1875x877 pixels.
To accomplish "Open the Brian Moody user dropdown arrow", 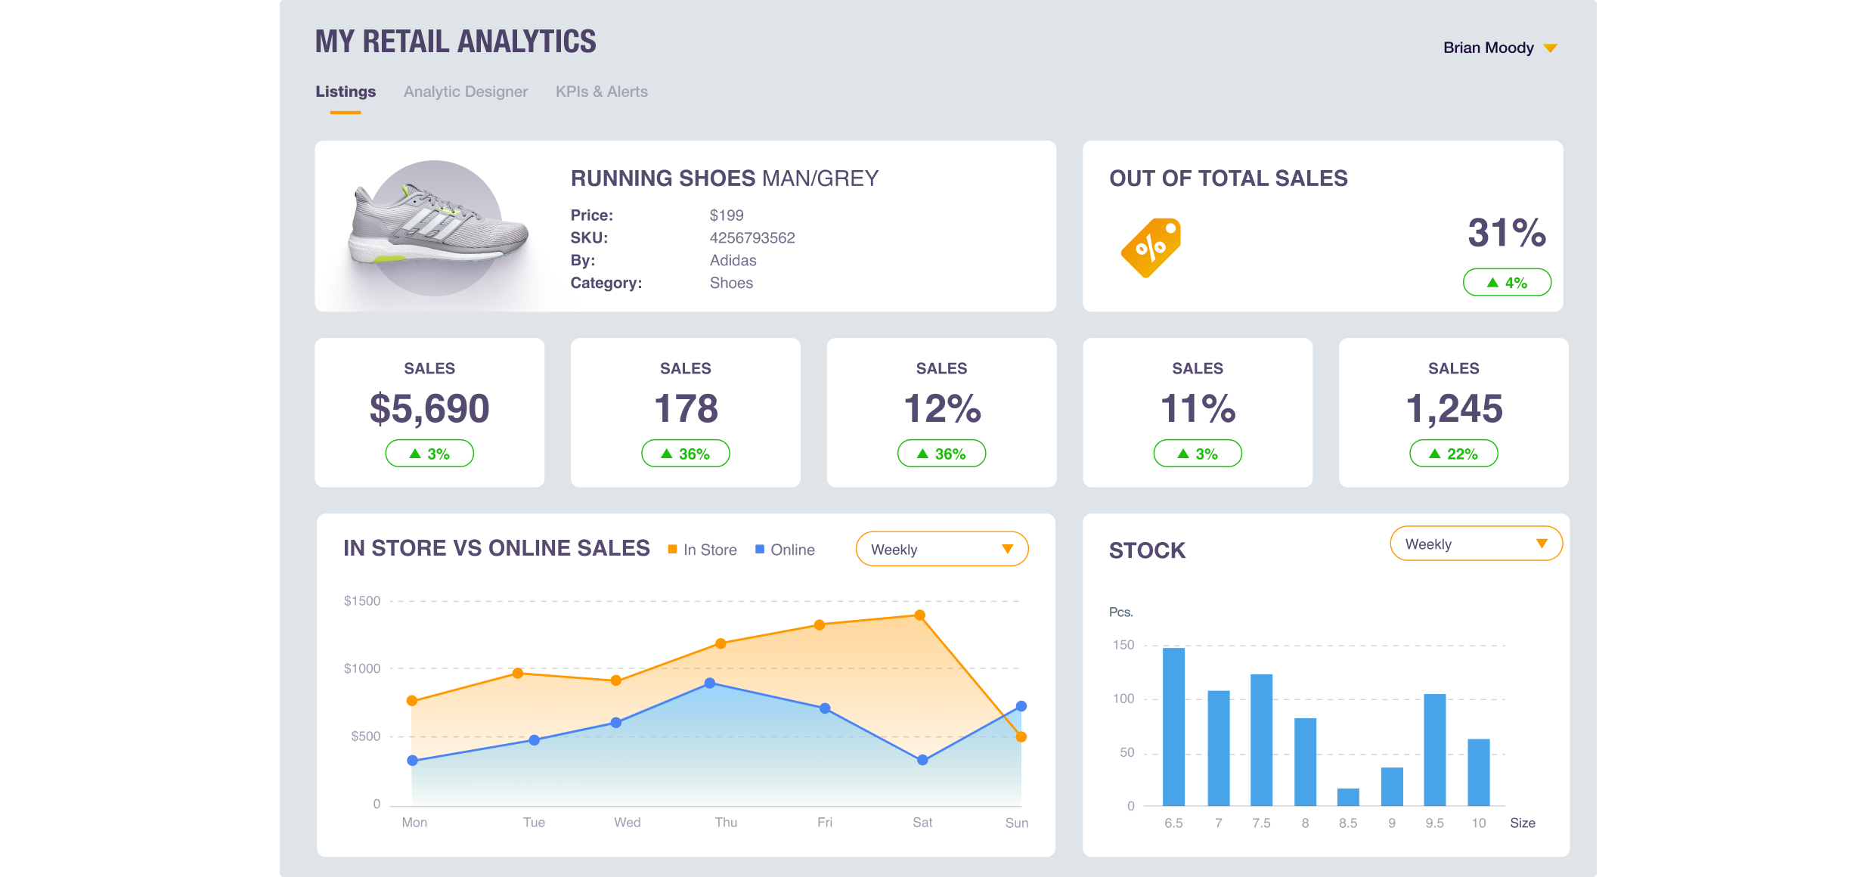I will pyautogui.click(x=1550, y=48).
